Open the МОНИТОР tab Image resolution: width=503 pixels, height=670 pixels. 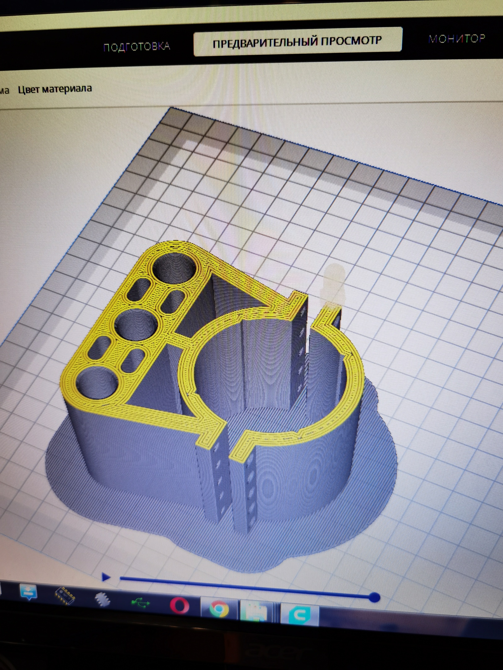click(457, 39)
